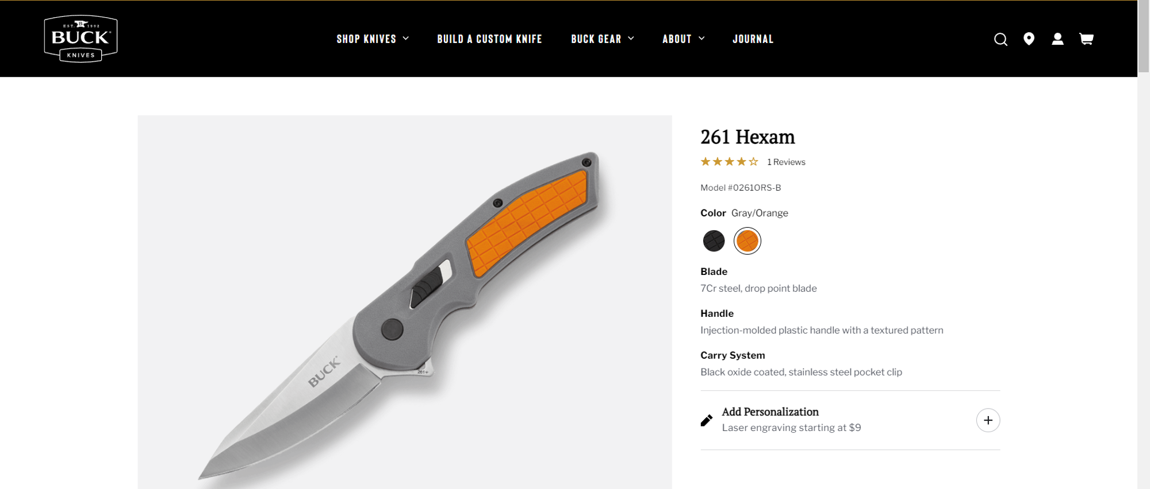Click the 261 Hexam product title
The height and width of the screenshot is (489, 1150).
747,137
